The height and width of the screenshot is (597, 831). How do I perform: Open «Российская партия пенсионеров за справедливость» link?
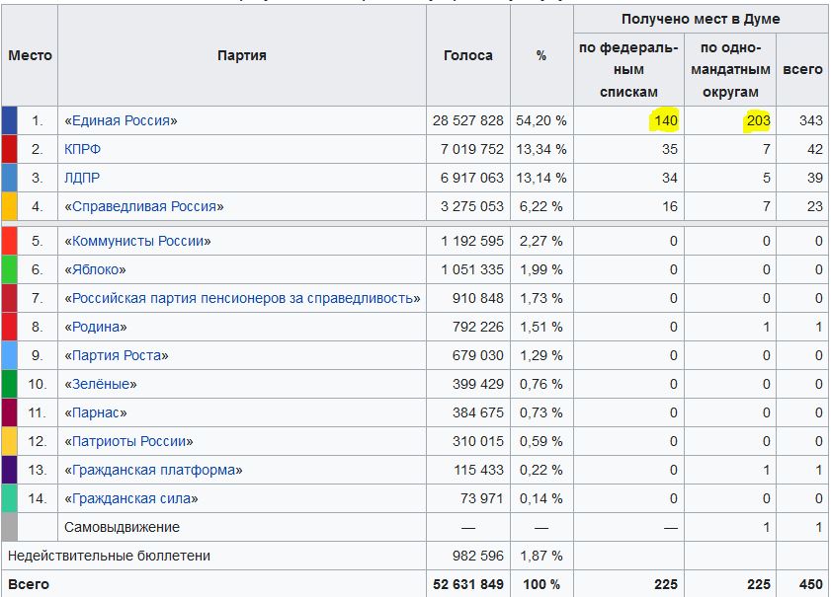point(243,298)
